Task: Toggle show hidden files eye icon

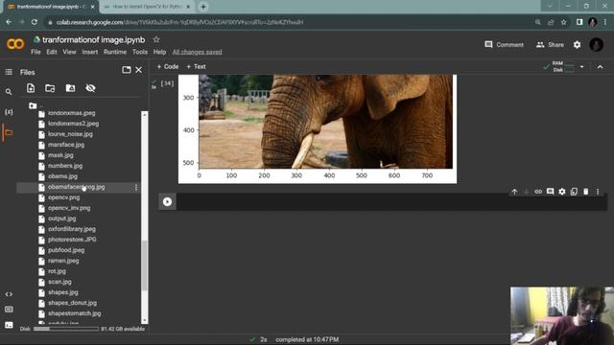Action: pyautogui.click(x=90, y=88)
